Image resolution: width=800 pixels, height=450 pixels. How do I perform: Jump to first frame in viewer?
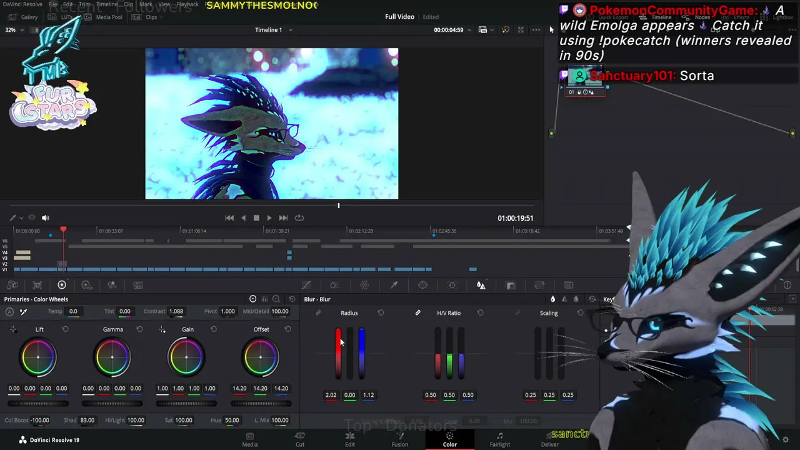coord(229,217)
